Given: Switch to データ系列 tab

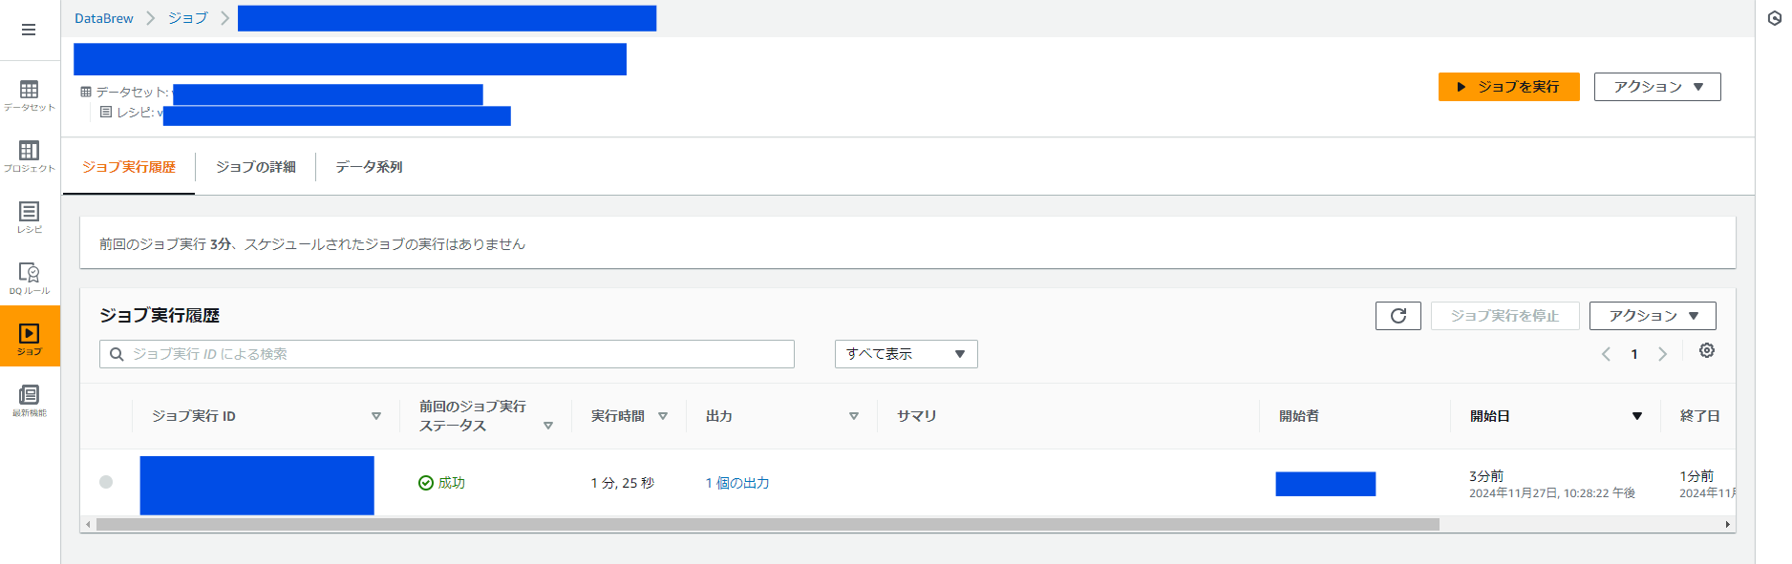Looking at the screenshot, I should 369,167.
